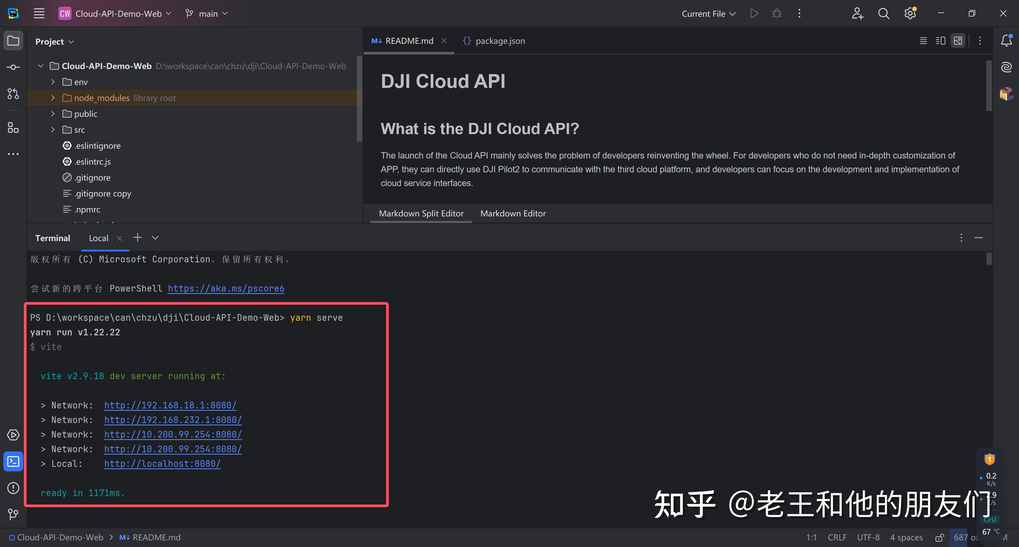Open the Notifications bell icon
Screen dimensions: 1019x547
click(1006, 41)
